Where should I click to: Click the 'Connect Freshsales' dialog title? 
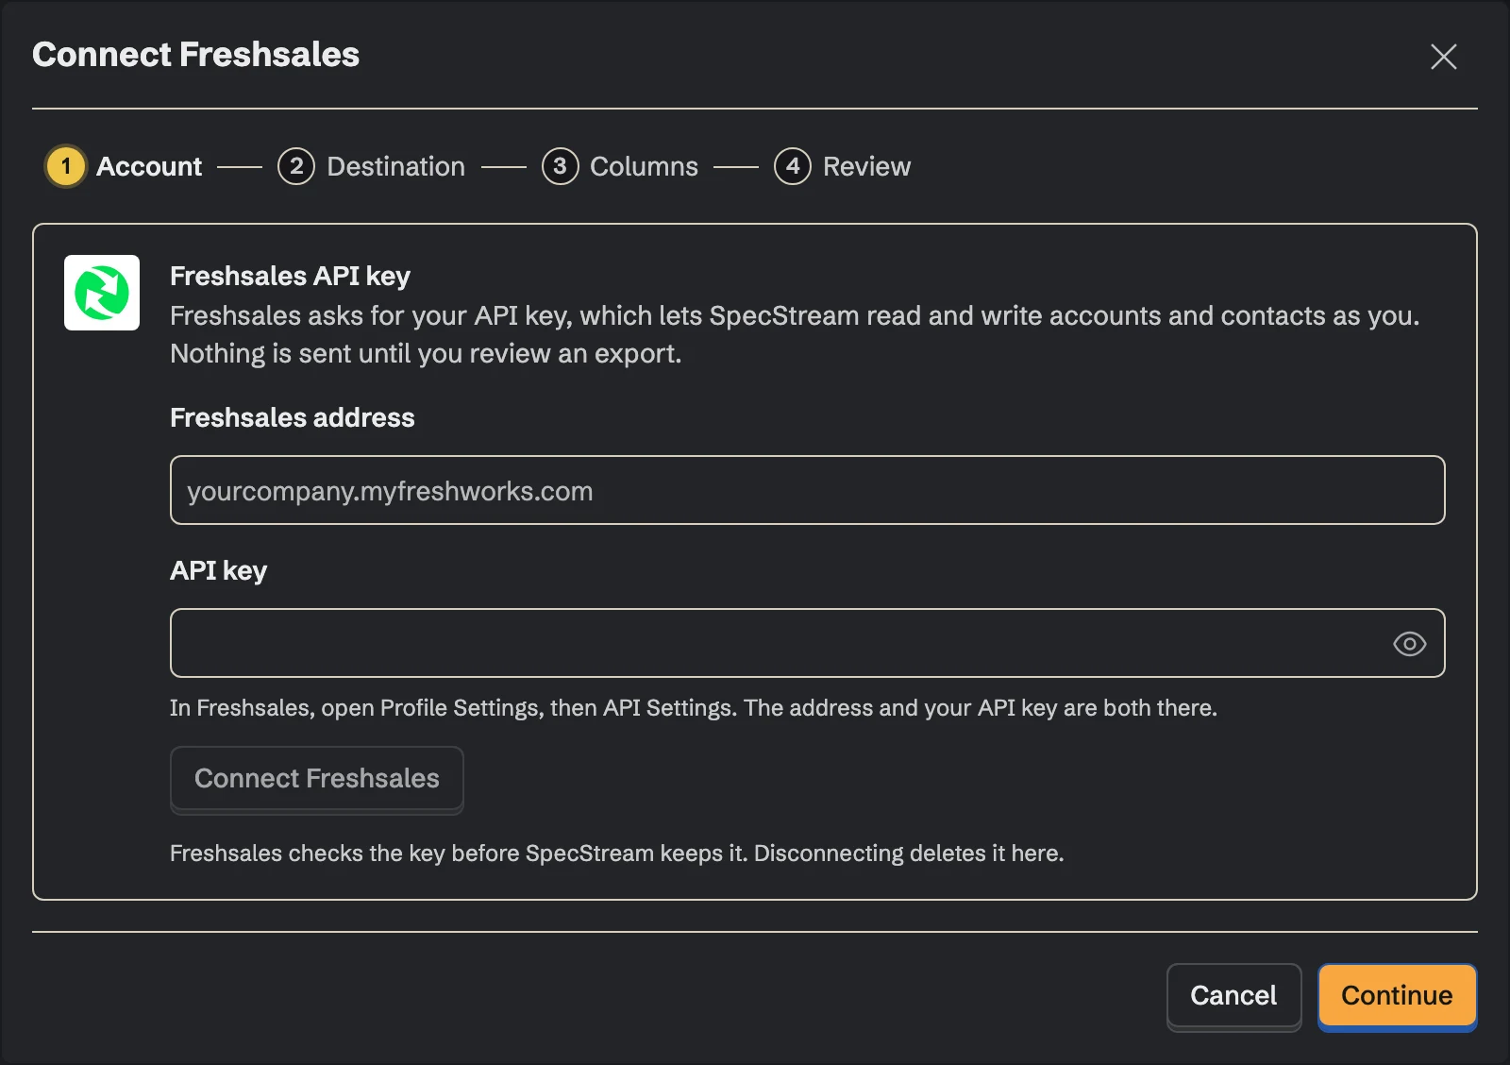(x=196, y=55)
